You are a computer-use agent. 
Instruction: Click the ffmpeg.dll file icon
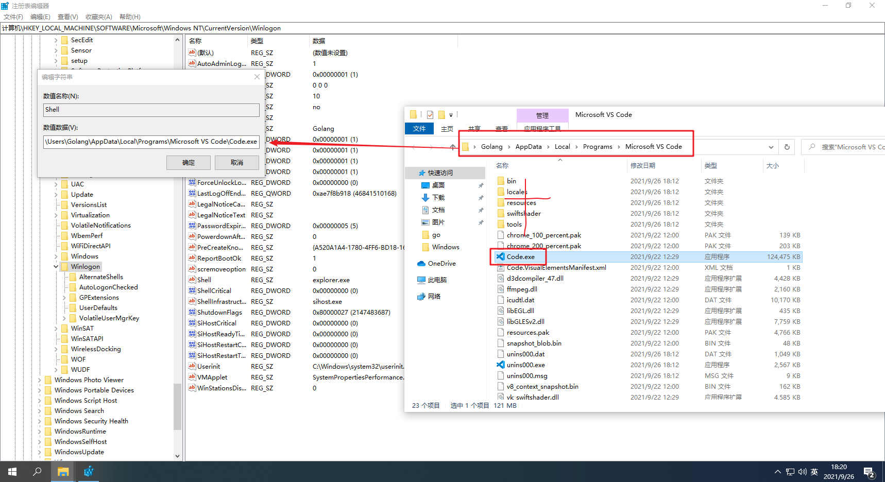[501, 289]
